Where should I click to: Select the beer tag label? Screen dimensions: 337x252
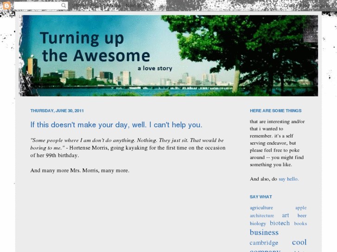pyautogui.click(x=302, y=215)
